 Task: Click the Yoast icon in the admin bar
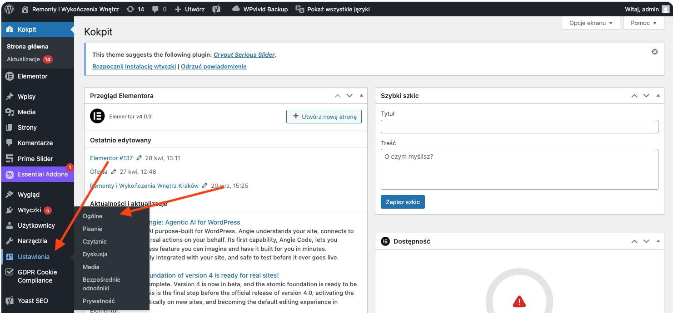tap(216, 9)
